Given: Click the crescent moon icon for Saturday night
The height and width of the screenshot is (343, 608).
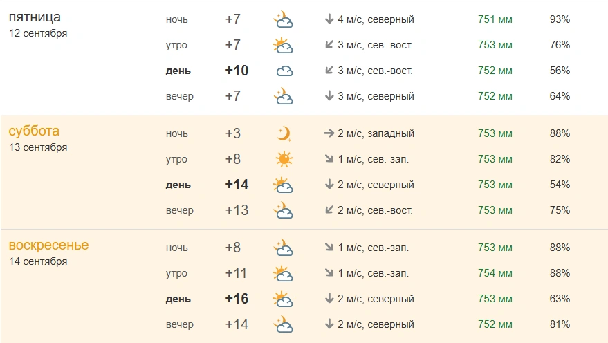Looking at the screenshot, I should 284,133.
